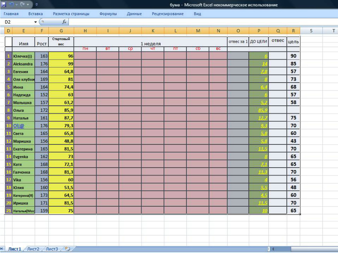Open the Вставка ribbon tab
Image resolution: width=338 pixels, height=253 pixels.
(36, 14)
